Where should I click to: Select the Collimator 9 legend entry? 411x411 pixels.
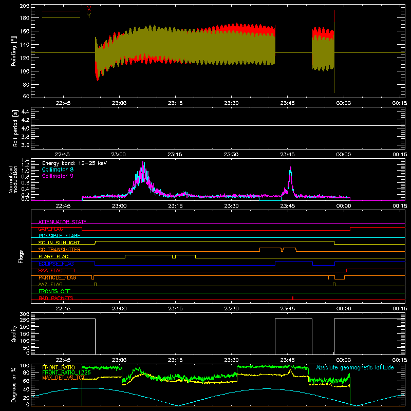pos(58,176)
